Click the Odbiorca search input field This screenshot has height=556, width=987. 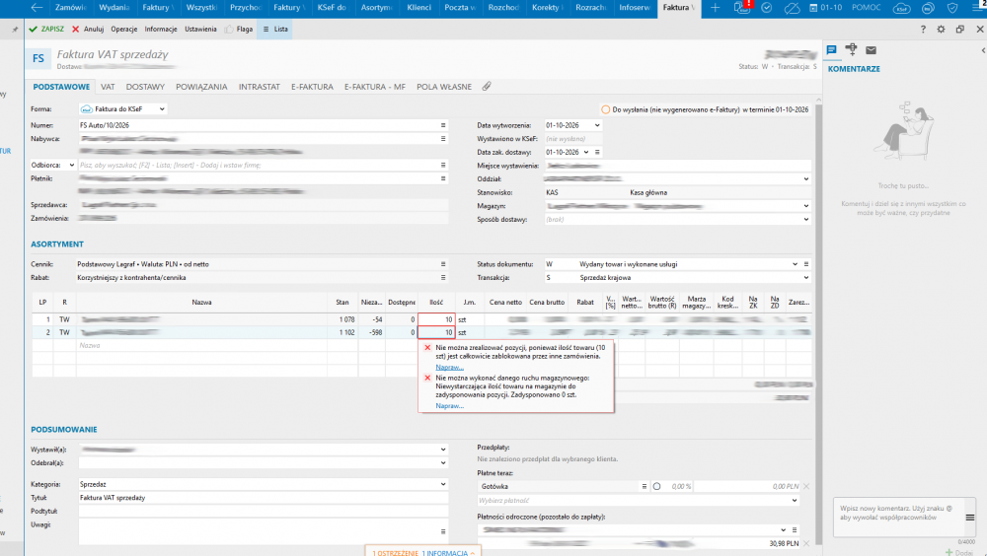[259, 165]
